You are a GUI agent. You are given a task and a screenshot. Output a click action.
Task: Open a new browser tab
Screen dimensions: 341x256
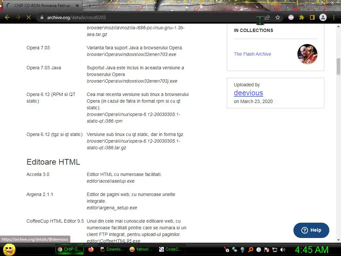click(x=90, y=6)
